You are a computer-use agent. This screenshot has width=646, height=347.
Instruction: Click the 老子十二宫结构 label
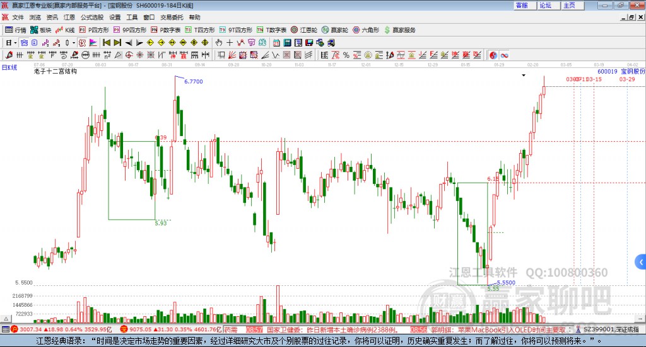(x=56, y=71)
